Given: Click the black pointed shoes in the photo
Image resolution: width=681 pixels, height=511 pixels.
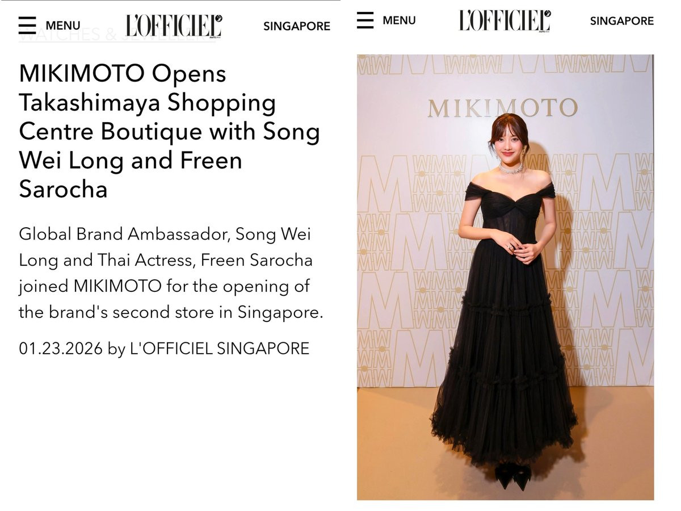Looking at the screenshot, I should pos(512,476).
